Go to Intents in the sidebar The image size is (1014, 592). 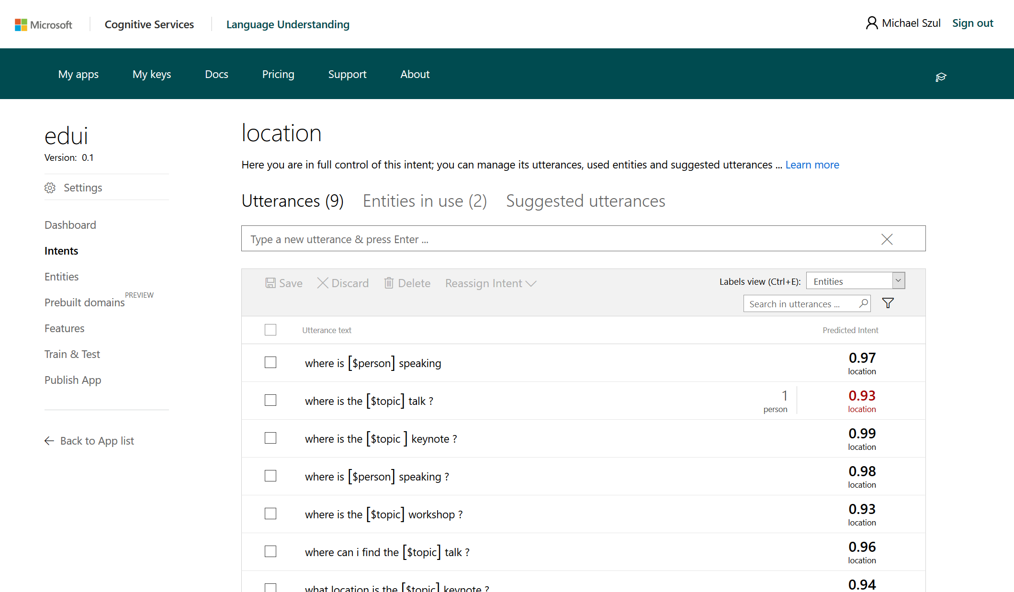click(61, 251)
